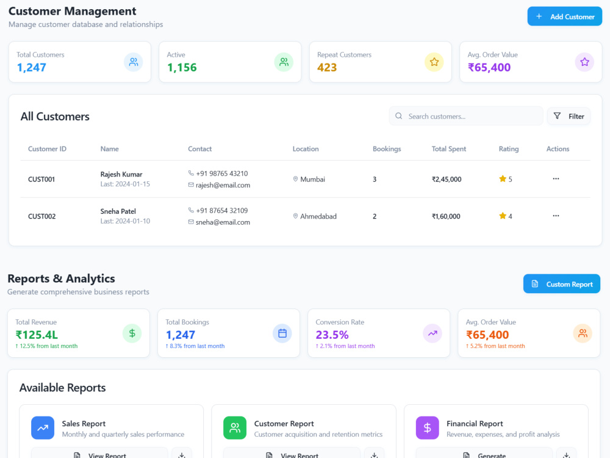This screenshot has height=458, width=610.
Task: Click the Bookings column header
Action: click(x=387, y=149)
